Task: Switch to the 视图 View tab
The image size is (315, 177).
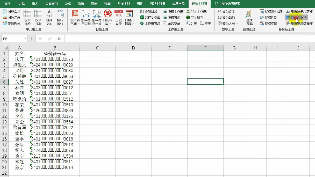Action: tap(107, 4)
